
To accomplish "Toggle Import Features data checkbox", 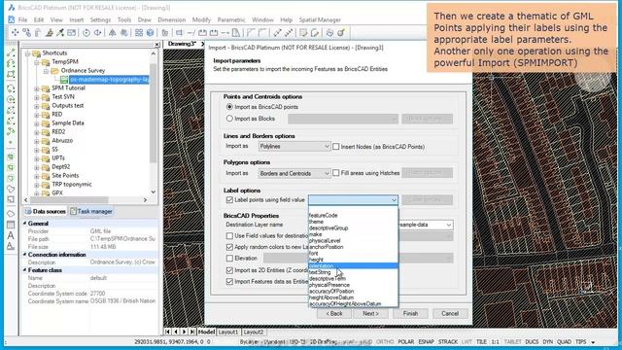I will [x=229, y=281].
